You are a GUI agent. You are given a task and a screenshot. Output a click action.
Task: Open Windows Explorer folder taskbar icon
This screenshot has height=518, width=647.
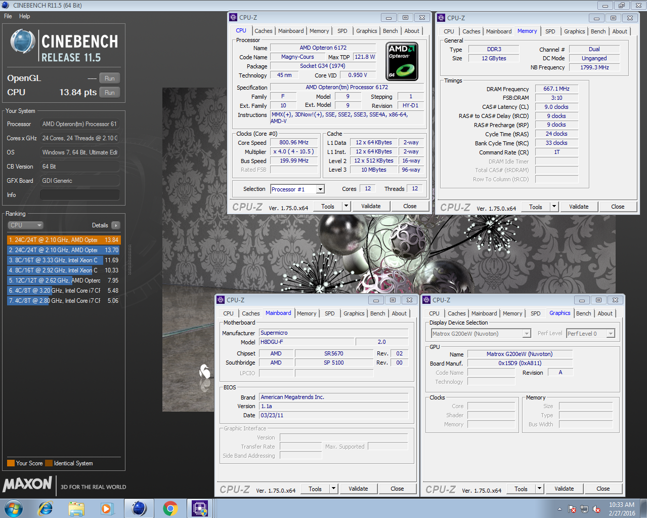click(76, 508)
